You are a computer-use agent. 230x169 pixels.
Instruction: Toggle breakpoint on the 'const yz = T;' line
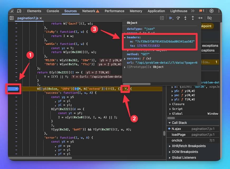click(16, 48)
